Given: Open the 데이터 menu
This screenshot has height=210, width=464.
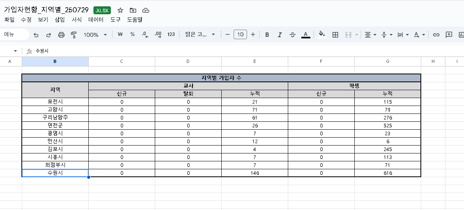Looking at the screenshot, I should pyautogui.click(x=96, y=19).
